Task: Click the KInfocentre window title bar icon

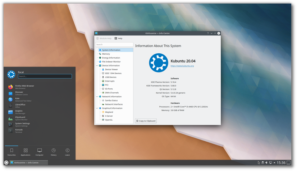Action: tap(96, 33)
